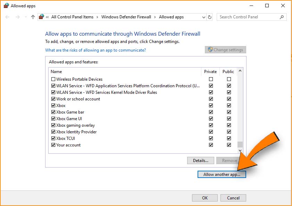
Task: Open the risks of allowing an app link
Action: [95, 50]
